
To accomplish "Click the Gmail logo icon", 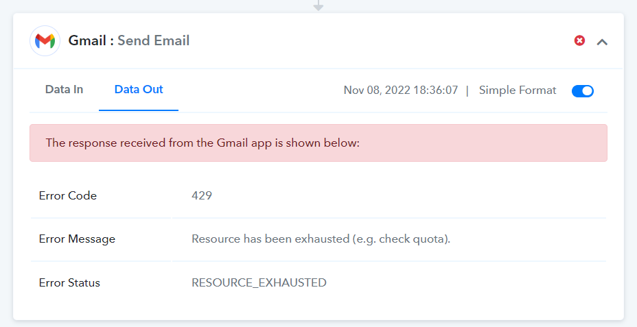I will [x=45, y=40].
